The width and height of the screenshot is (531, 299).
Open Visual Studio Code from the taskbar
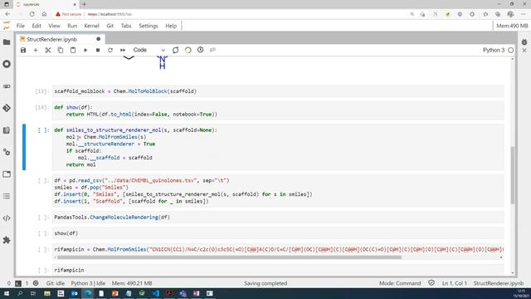[155, 293]
